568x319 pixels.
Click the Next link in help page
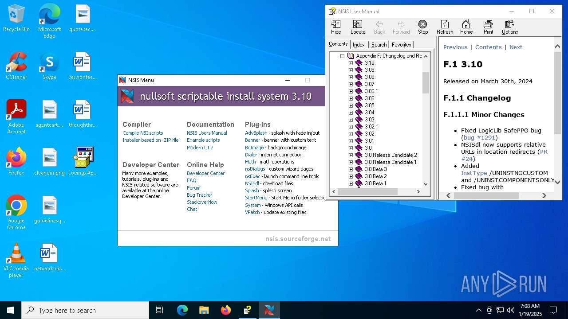coord(516,47)
